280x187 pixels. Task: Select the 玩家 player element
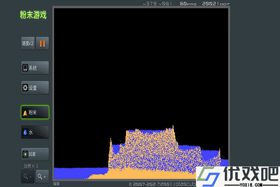point(35,154)
